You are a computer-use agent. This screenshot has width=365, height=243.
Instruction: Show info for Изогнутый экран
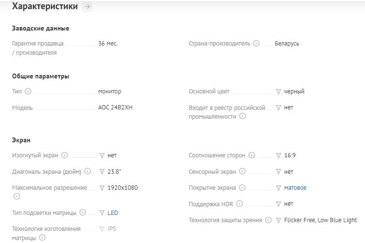click(64, 155)
